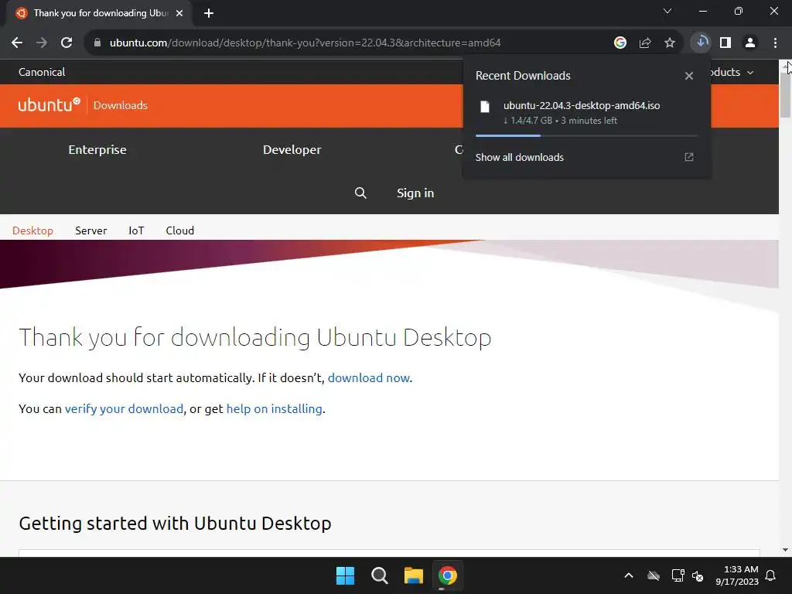Open File Explorer from taskbar
Viewport: 792px width, 594px height.
pos(413,575)
